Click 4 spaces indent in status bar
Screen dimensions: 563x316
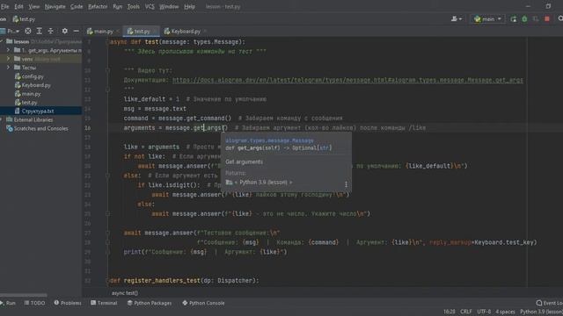click(x=505, y=312)
